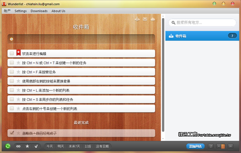Select task text 按 Ctrl + F 来搜索任务
The image size is (241, 153).
[39, 72]
